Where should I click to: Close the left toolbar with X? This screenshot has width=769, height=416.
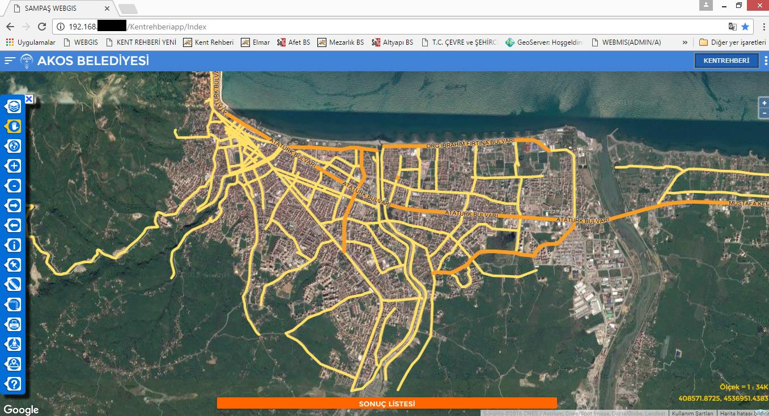pos(29,99)
